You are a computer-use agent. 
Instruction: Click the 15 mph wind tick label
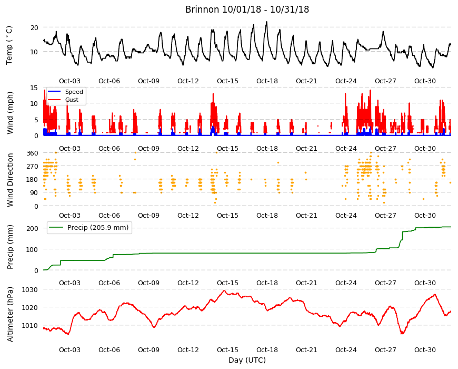(x=34, y=88)
